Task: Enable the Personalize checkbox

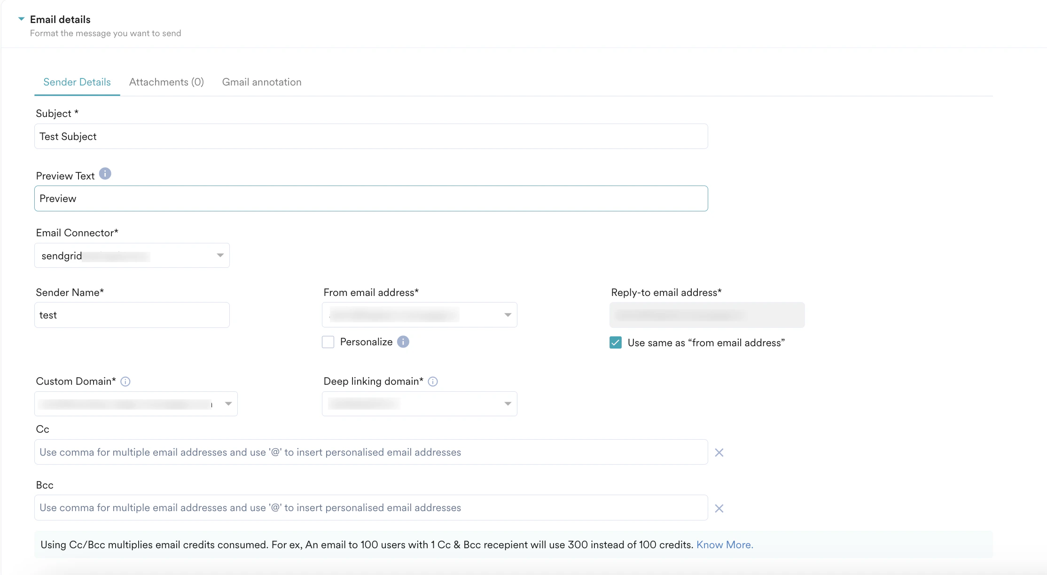Action: click(328, 342)
